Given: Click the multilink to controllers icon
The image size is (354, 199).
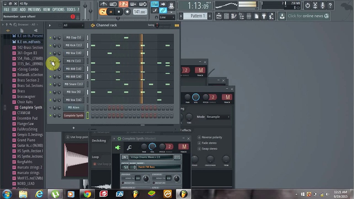Looking at the screenshot, I should [x=163, y=11].
